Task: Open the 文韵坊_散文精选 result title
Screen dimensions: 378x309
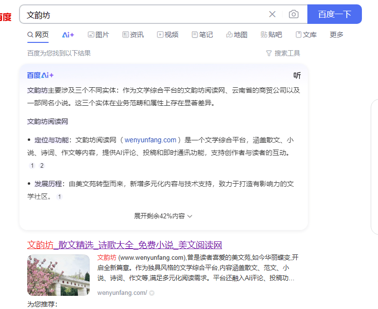Action: coord(124,245)
